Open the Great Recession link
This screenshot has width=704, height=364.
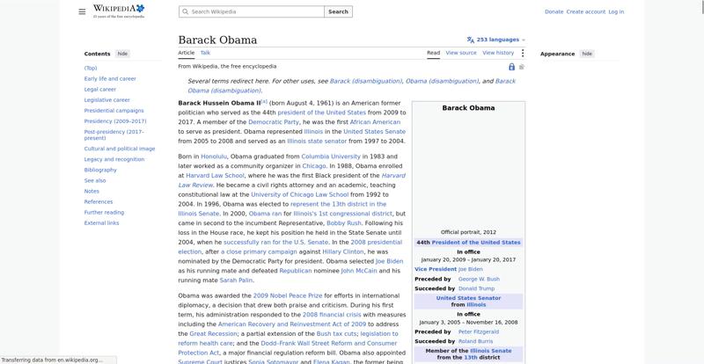pyautogui.click(x=213, y=334)
